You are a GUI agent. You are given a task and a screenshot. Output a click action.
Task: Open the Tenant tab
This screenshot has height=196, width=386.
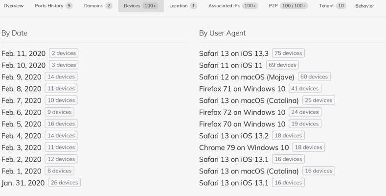(333, 6)
